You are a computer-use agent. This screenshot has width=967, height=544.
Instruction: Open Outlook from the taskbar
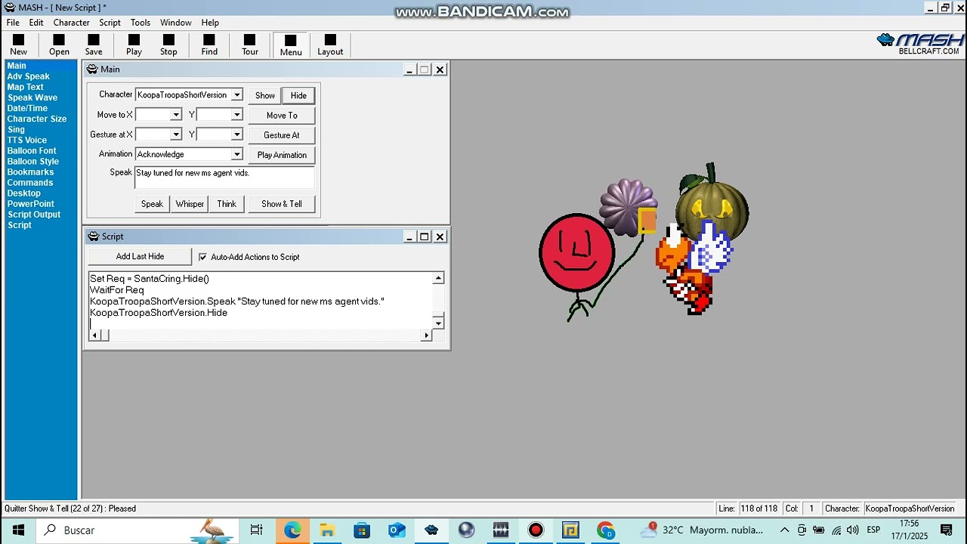point(397,530)
